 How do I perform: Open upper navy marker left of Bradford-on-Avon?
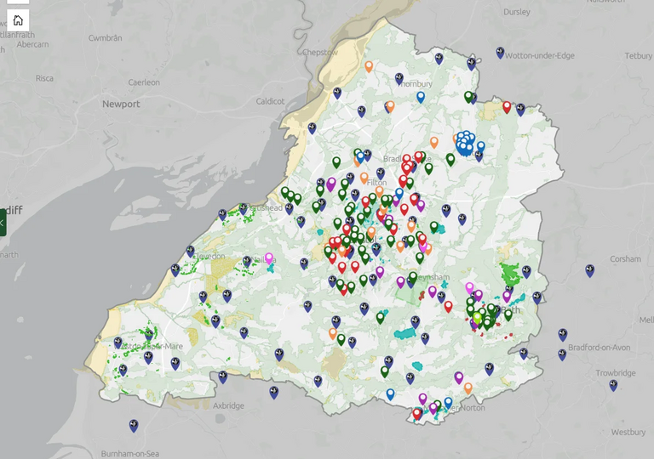563,335
